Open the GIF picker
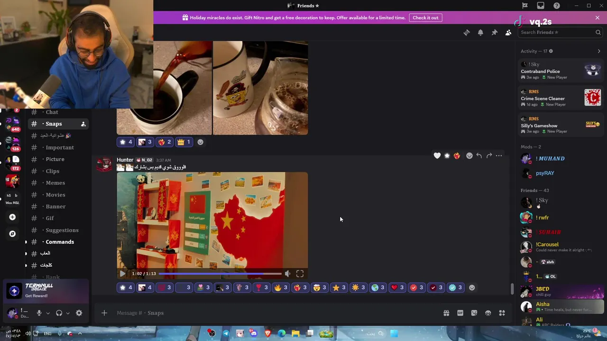The width and height of the screenshot is (607, 341). pos(460,313)
